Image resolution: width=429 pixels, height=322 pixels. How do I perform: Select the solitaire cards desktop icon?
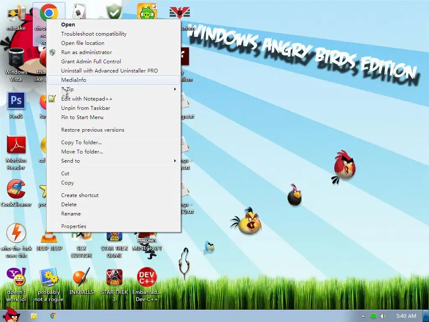coord(79,11)
